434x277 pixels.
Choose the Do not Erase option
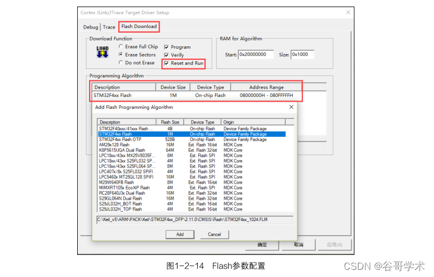pos(137,62)
